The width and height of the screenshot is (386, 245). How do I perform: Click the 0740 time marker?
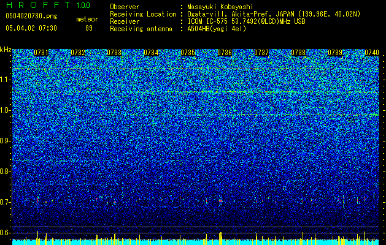[372, 53]
